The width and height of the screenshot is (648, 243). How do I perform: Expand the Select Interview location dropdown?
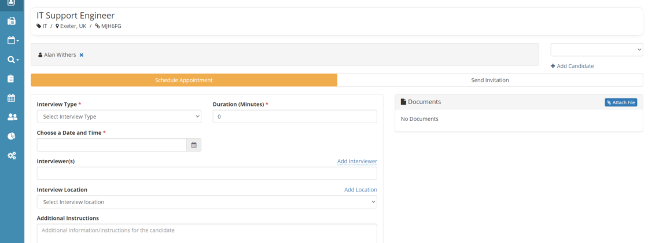click(207, 202)
